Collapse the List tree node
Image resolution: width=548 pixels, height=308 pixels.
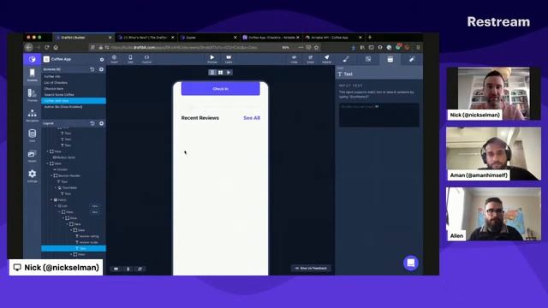coord(56,206)
